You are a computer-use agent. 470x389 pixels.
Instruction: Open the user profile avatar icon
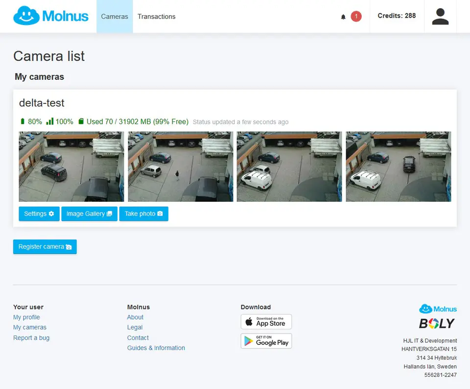pos(440,17)
